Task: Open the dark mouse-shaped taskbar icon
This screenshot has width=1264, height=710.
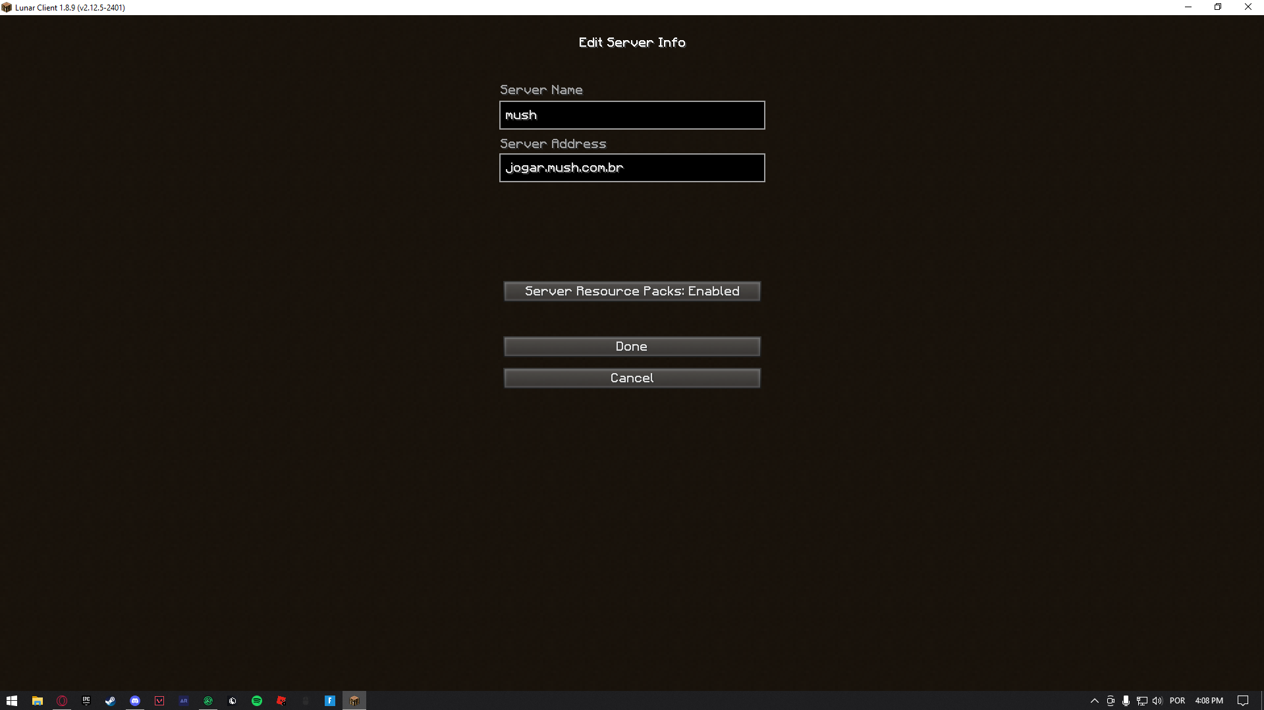Action: (x=306, y=701)
